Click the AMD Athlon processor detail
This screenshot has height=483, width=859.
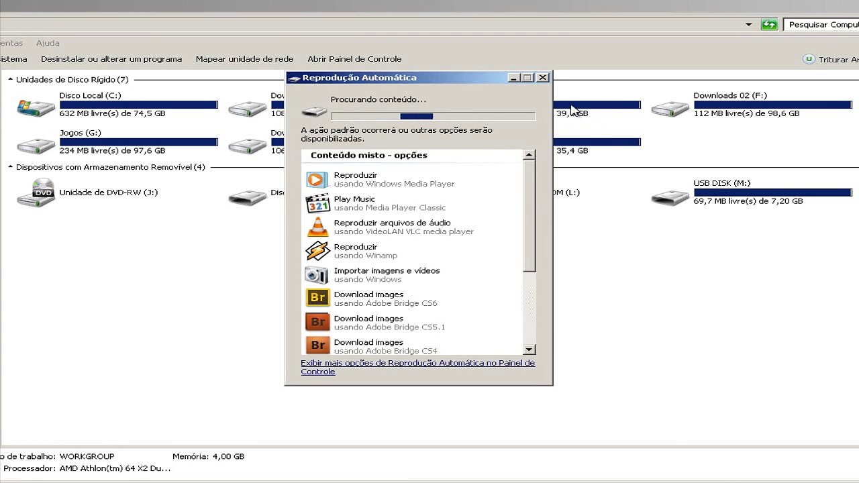tap(115, 468)
